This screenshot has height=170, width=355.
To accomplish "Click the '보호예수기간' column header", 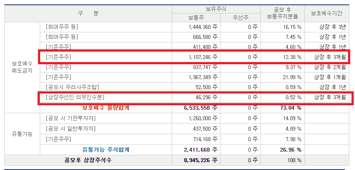I will point(327,13).
